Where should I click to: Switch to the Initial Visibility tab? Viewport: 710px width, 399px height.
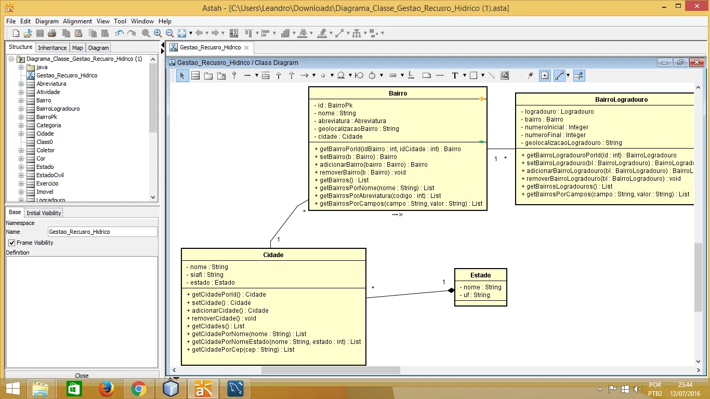(44, 213)
